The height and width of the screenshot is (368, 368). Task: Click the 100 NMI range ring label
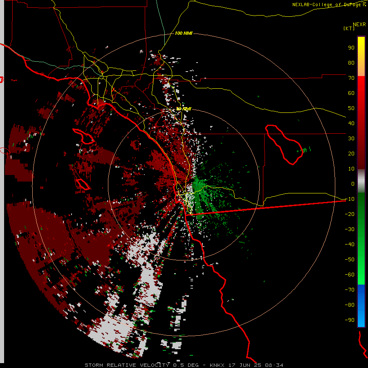[x=184, y=33]
